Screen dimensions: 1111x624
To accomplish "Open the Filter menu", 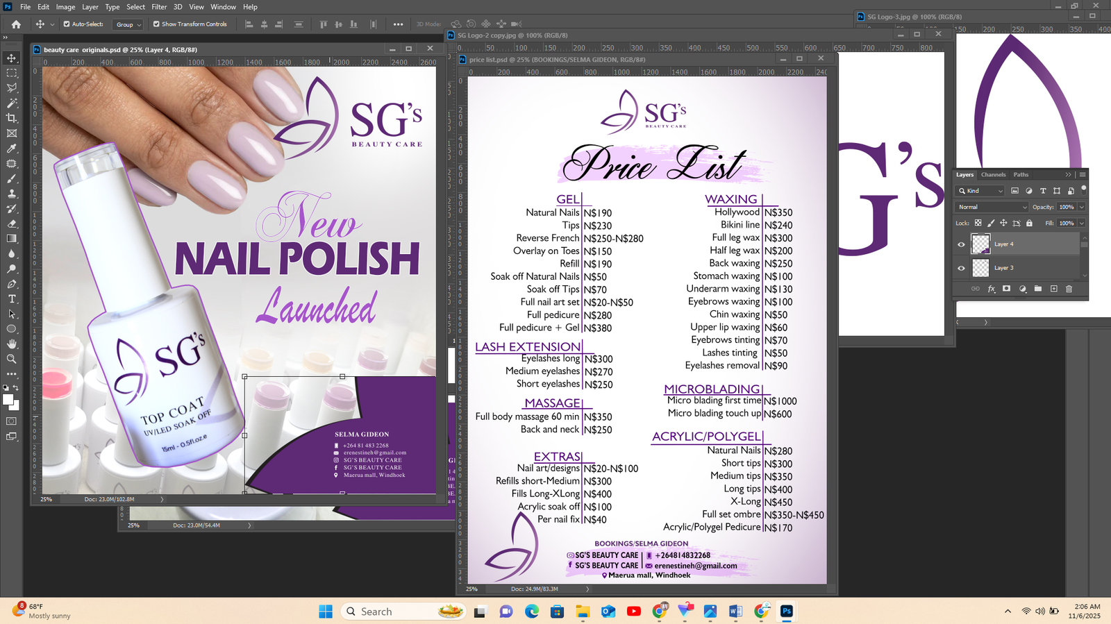I will pyautogui.click(x=159, y=7).
